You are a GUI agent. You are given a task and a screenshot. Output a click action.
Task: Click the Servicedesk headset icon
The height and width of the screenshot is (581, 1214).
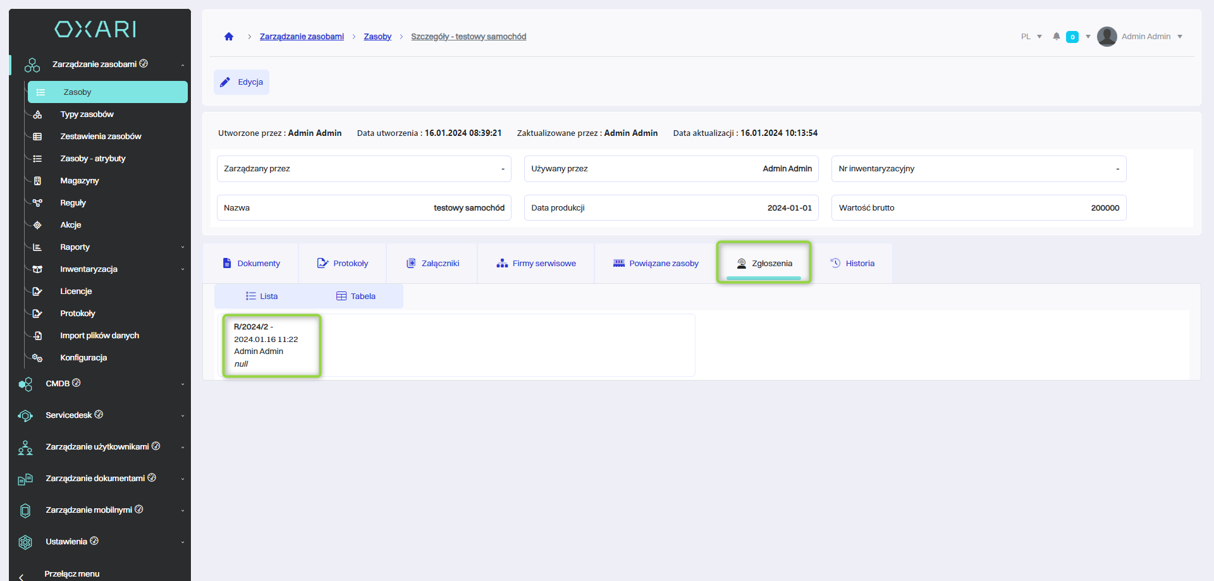(x=25, y=416)
